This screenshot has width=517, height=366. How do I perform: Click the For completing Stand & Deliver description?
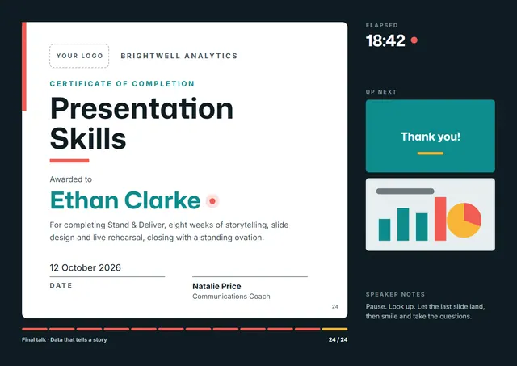[x=169, y=231]
